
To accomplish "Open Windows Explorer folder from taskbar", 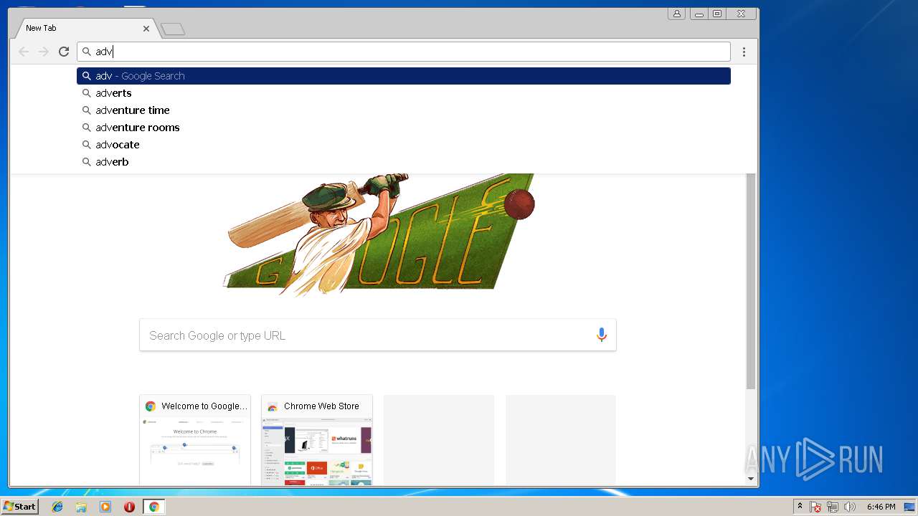I will click(81, 507).
